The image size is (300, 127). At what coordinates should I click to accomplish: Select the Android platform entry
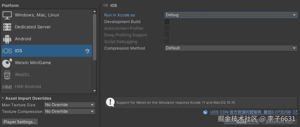(23, 39)
